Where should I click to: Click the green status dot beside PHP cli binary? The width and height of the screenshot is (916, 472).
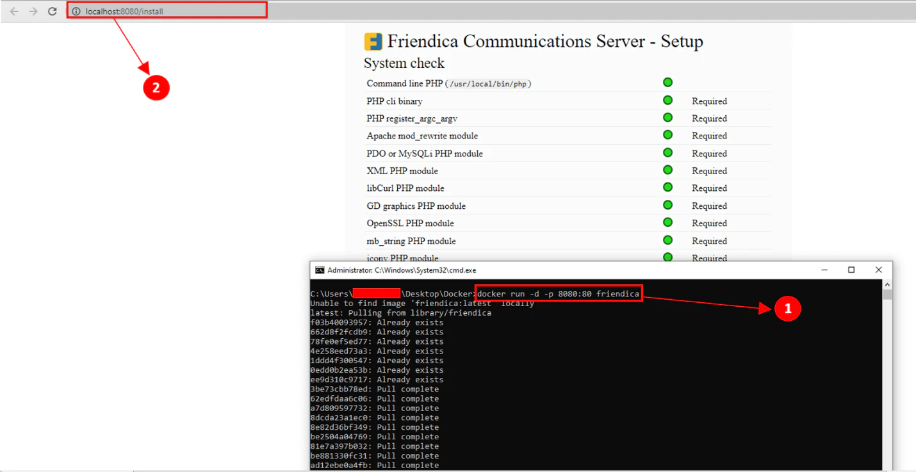coord(667,100)
